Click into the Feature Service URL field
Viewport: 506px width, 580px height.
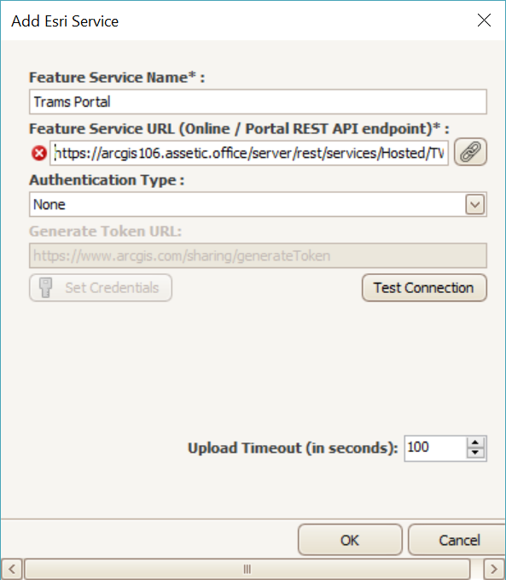click(x=249, y=153)
